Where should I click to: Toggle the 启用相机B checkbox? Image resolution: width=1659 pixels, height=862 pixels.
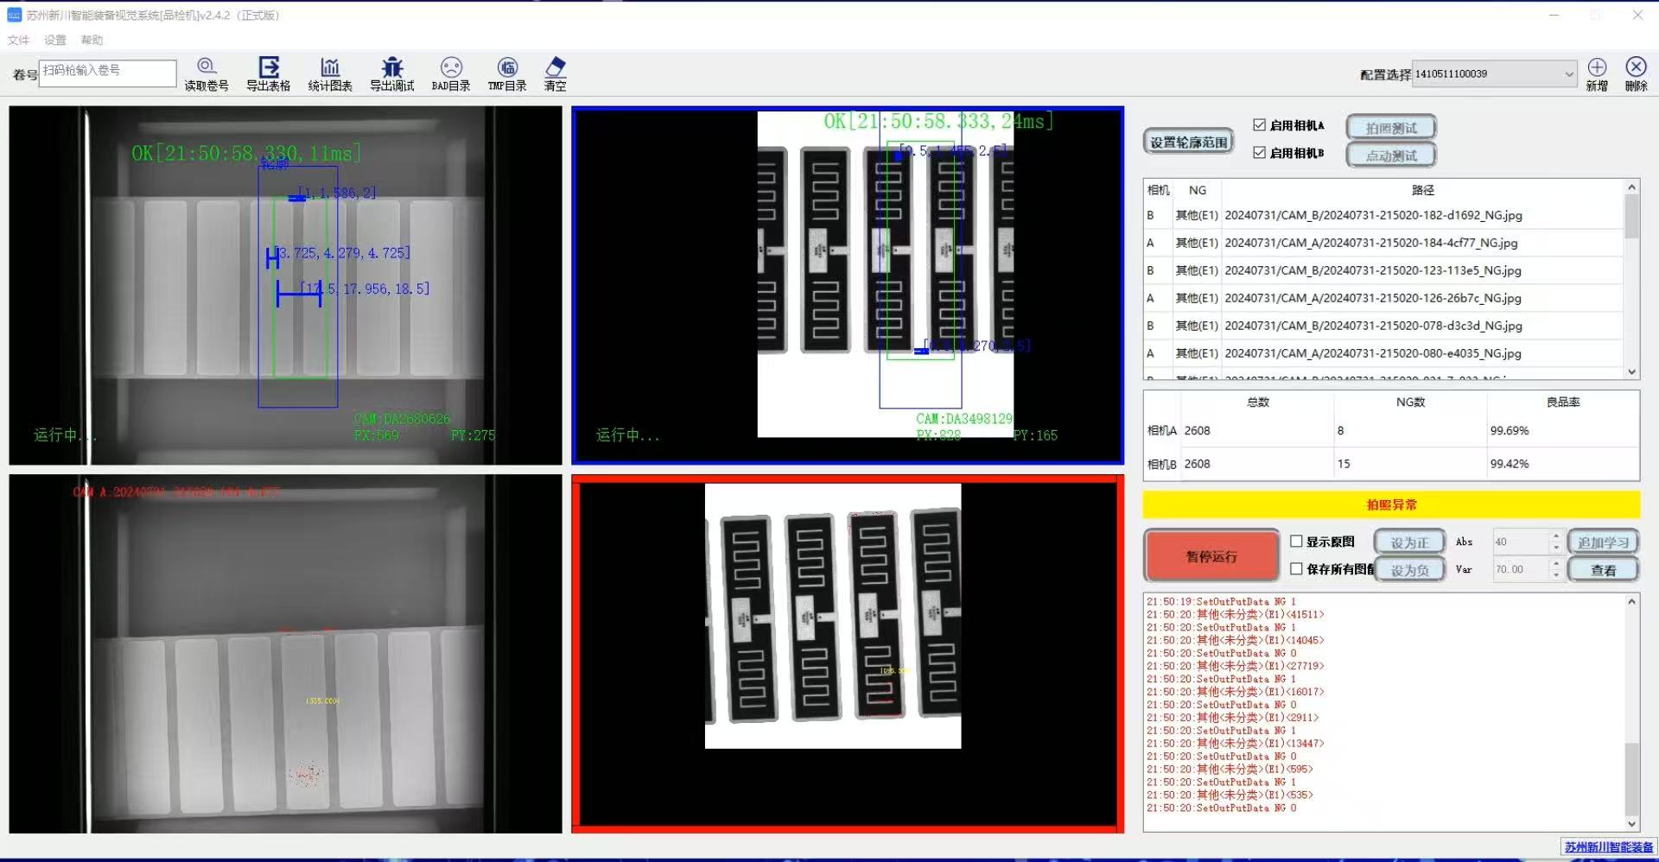pyautogui.click(x=1259, y=153)
